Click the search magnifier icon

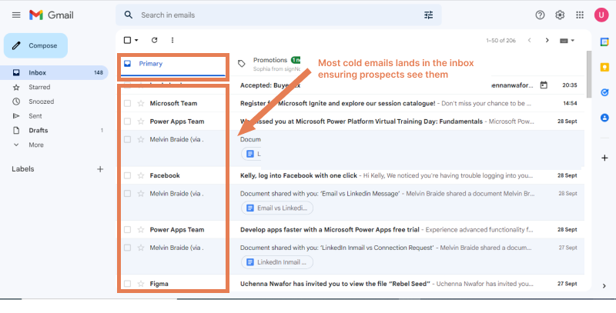coord(128,15)
